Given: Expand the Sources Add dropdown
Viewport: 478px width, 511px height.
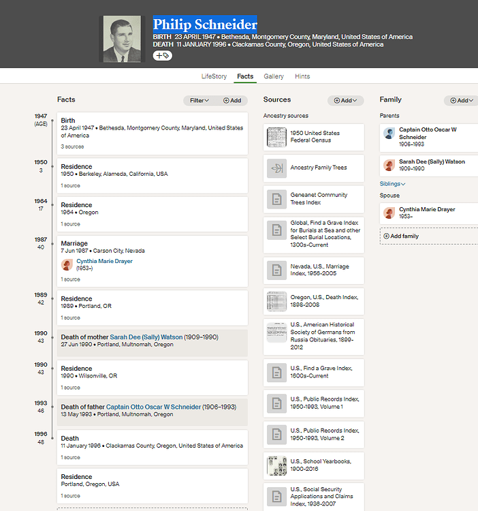Looking at the screenshot, I should tap(346, 101).
